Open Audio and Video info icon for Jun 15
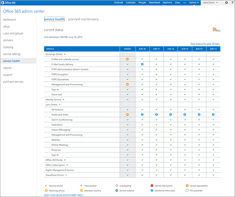The width and height of the screenshot is (235, 197). coord(185,114)
